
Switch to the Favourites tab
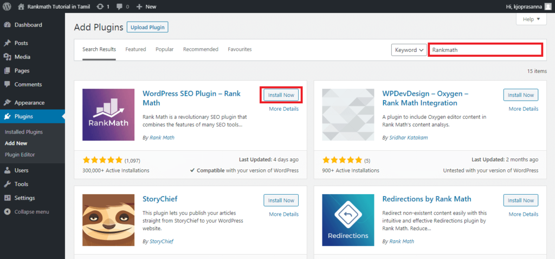[x=240, y=49]
